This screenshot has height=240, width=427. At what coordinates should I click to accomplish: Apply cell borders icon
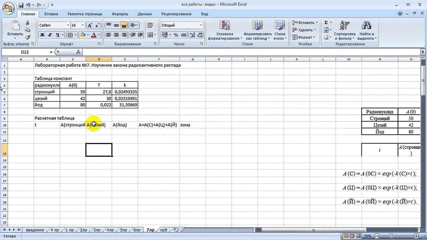[70, 35]
